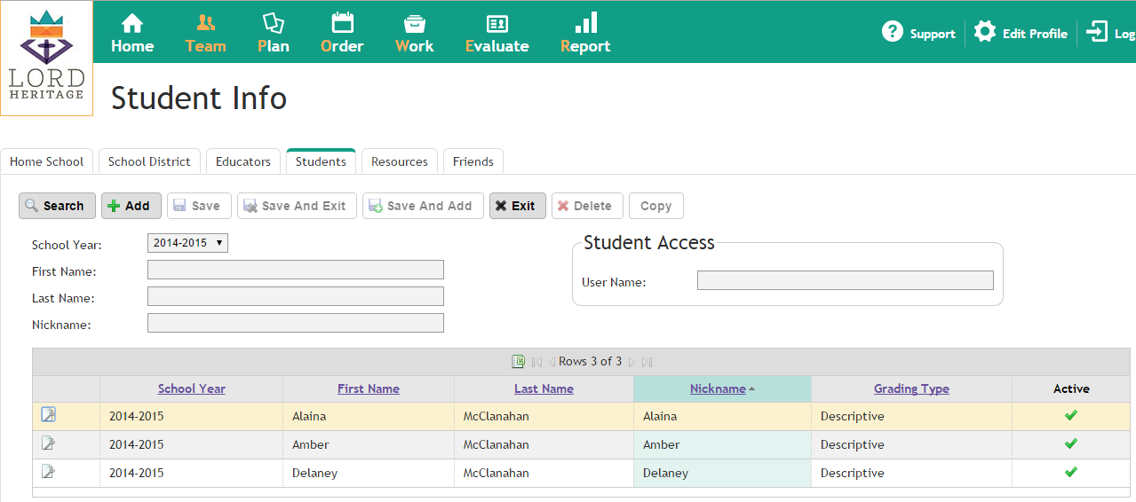Screen dimensions: 1136x502
Task: Open Support via the question mark icon
Action: pos(892,33)
